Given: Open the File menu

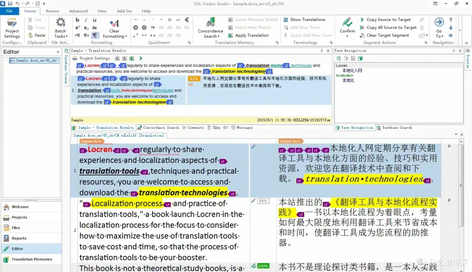Looking at the screenshot, I should point(9,11).
